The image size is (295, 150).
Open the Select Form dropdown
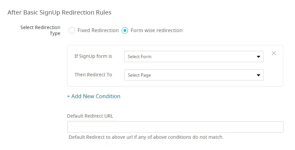click(194, 56)
